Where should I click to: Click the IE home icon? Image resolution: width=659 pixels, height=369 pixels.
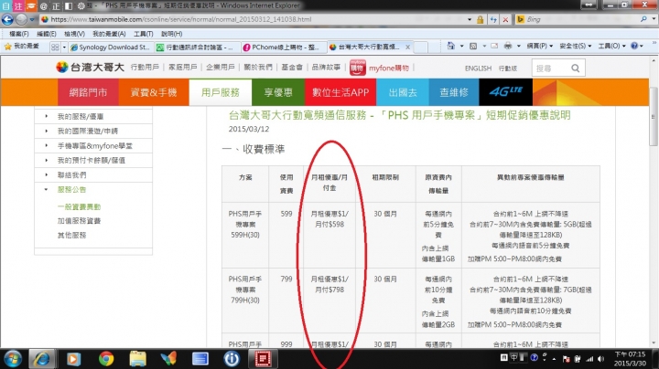pyautogui.click(x=450, y=46)
